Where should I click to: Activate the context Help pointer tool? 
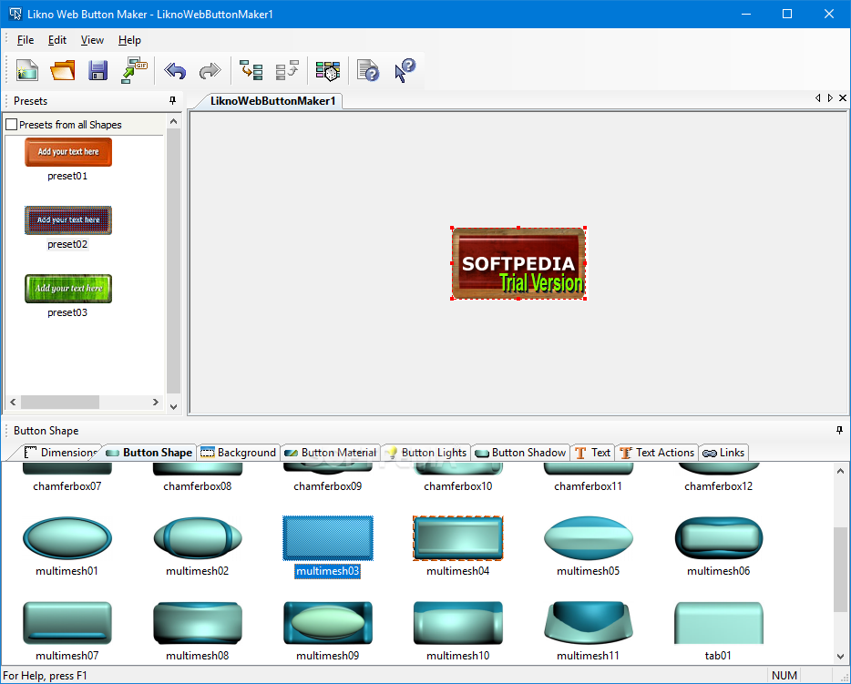[402, 70]
